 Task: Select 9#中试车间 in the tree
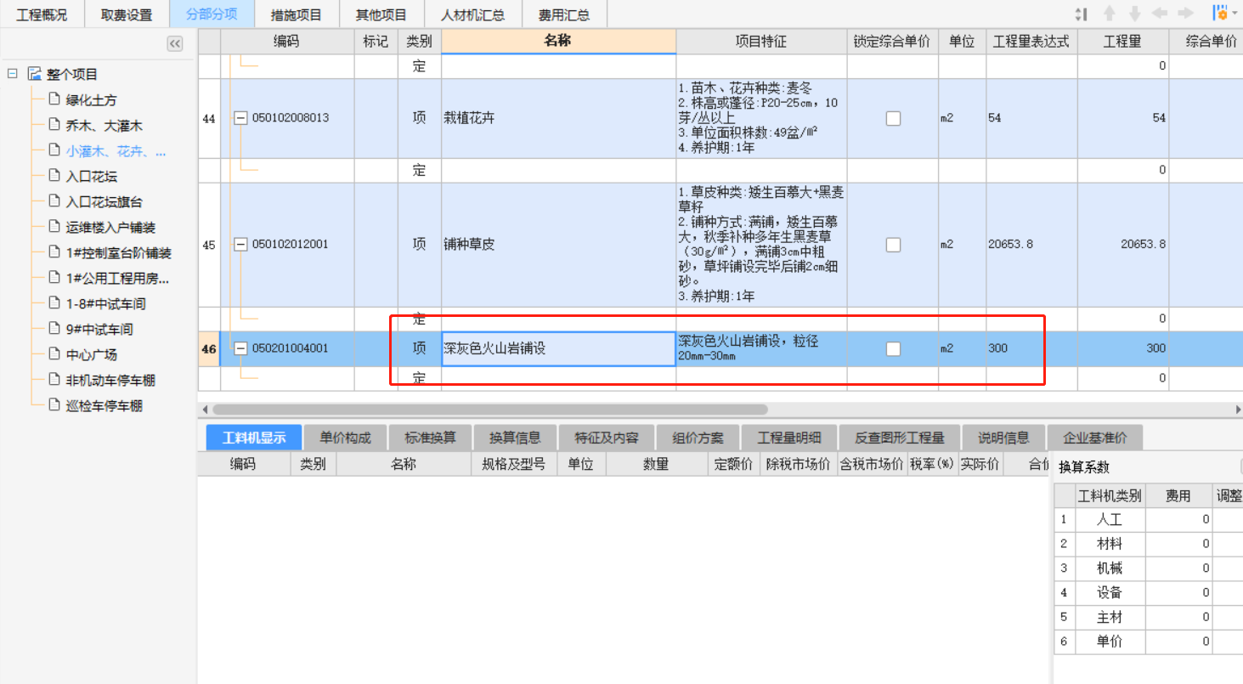(x=99, y=330)
